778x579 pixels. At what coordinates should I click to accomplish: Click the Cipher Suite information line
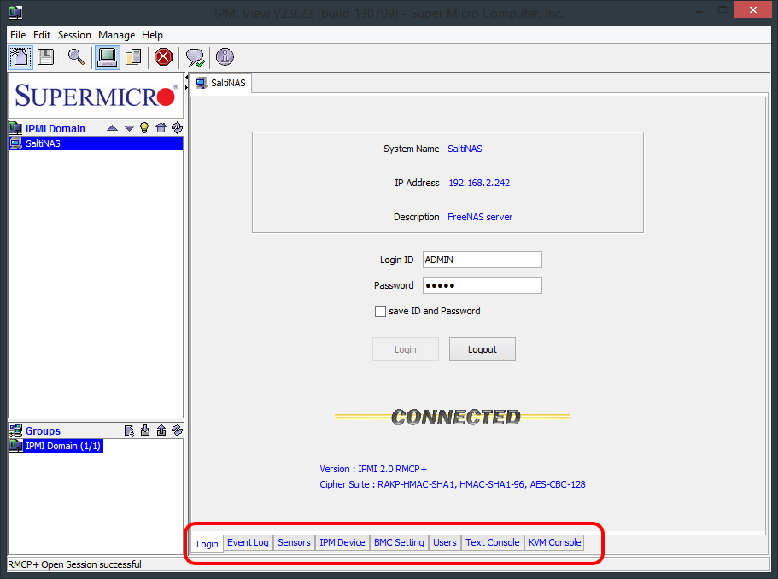tap(453, 484)
